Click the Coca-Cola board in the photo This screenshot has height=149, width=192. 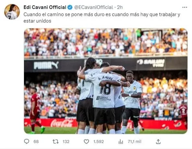point(62,123)
